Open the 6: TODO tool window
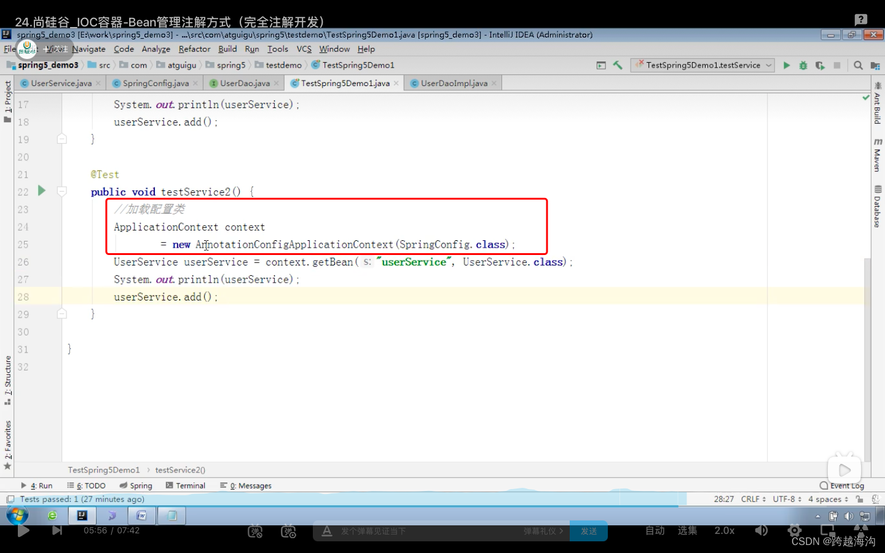The image size is (885, 553). point(87,485)
